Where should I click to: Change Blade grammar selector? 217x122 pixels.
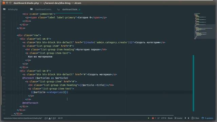tap(170, 118)
